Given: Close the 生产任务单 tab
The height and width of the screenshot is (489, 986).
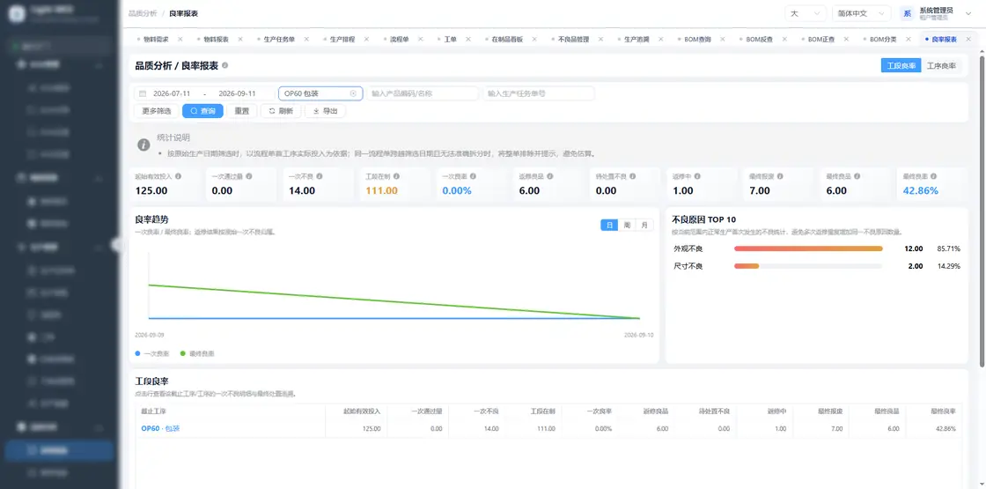Looking at the screenshot, I should coord(307,39).
